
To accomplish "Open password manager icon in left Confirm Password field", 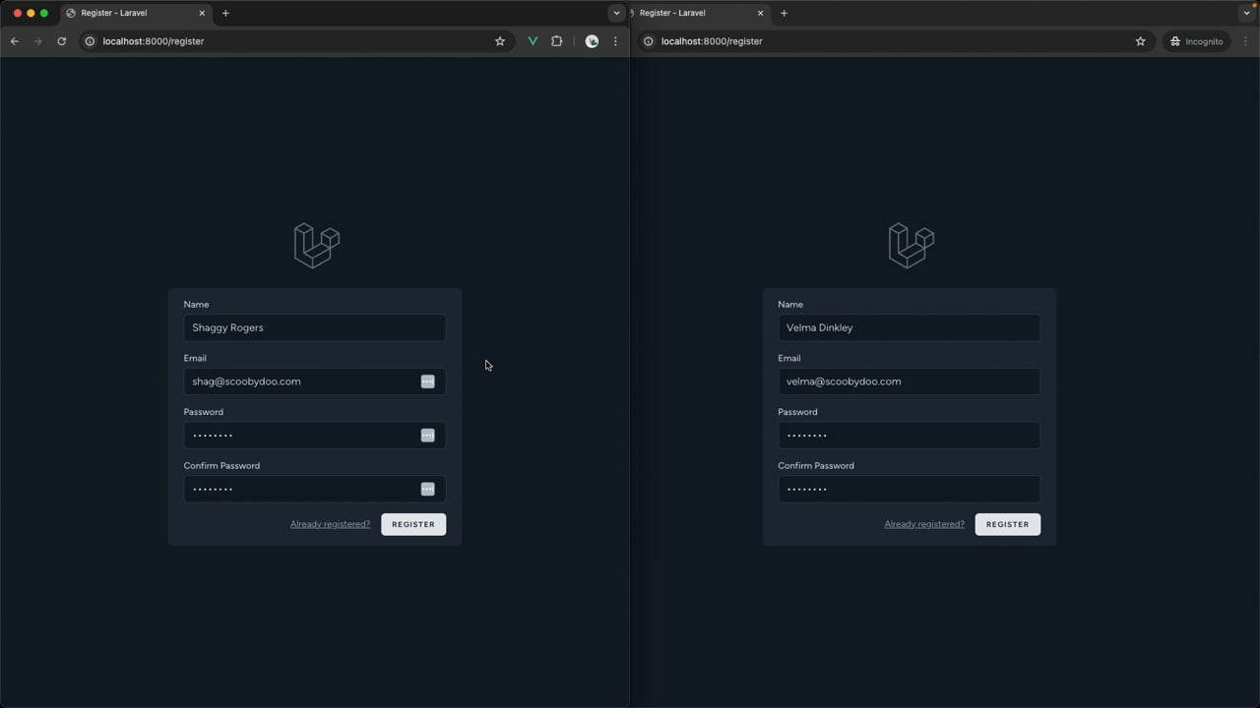I will tap(428, 490).
